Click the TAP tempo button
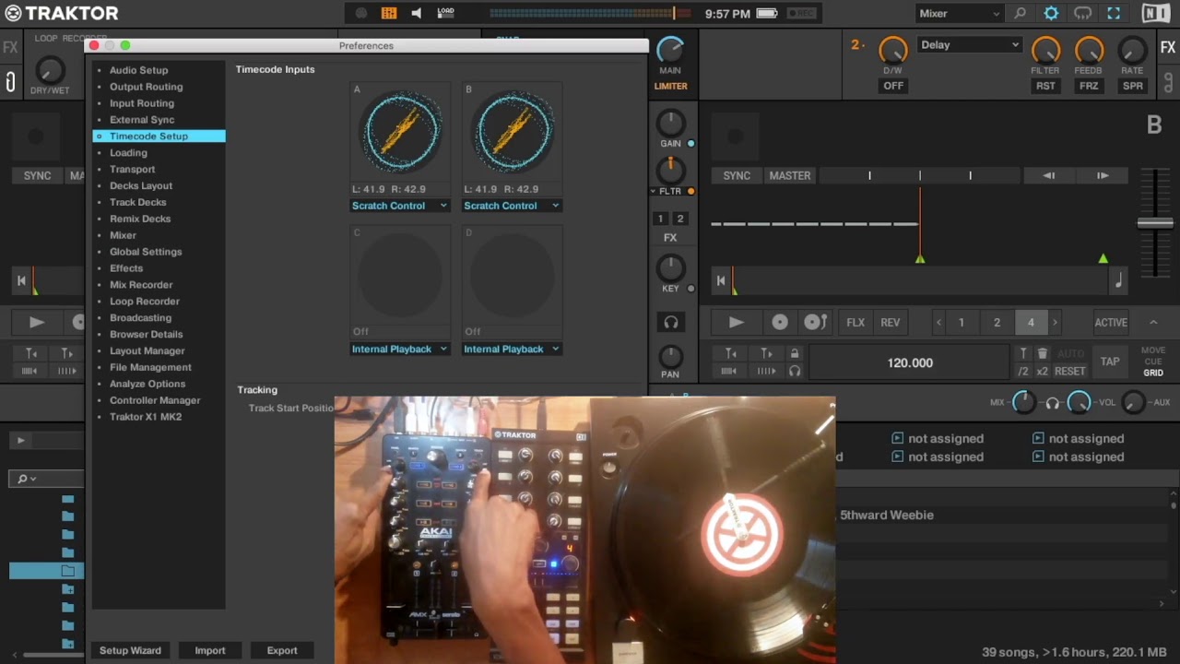 (1110, 362)
